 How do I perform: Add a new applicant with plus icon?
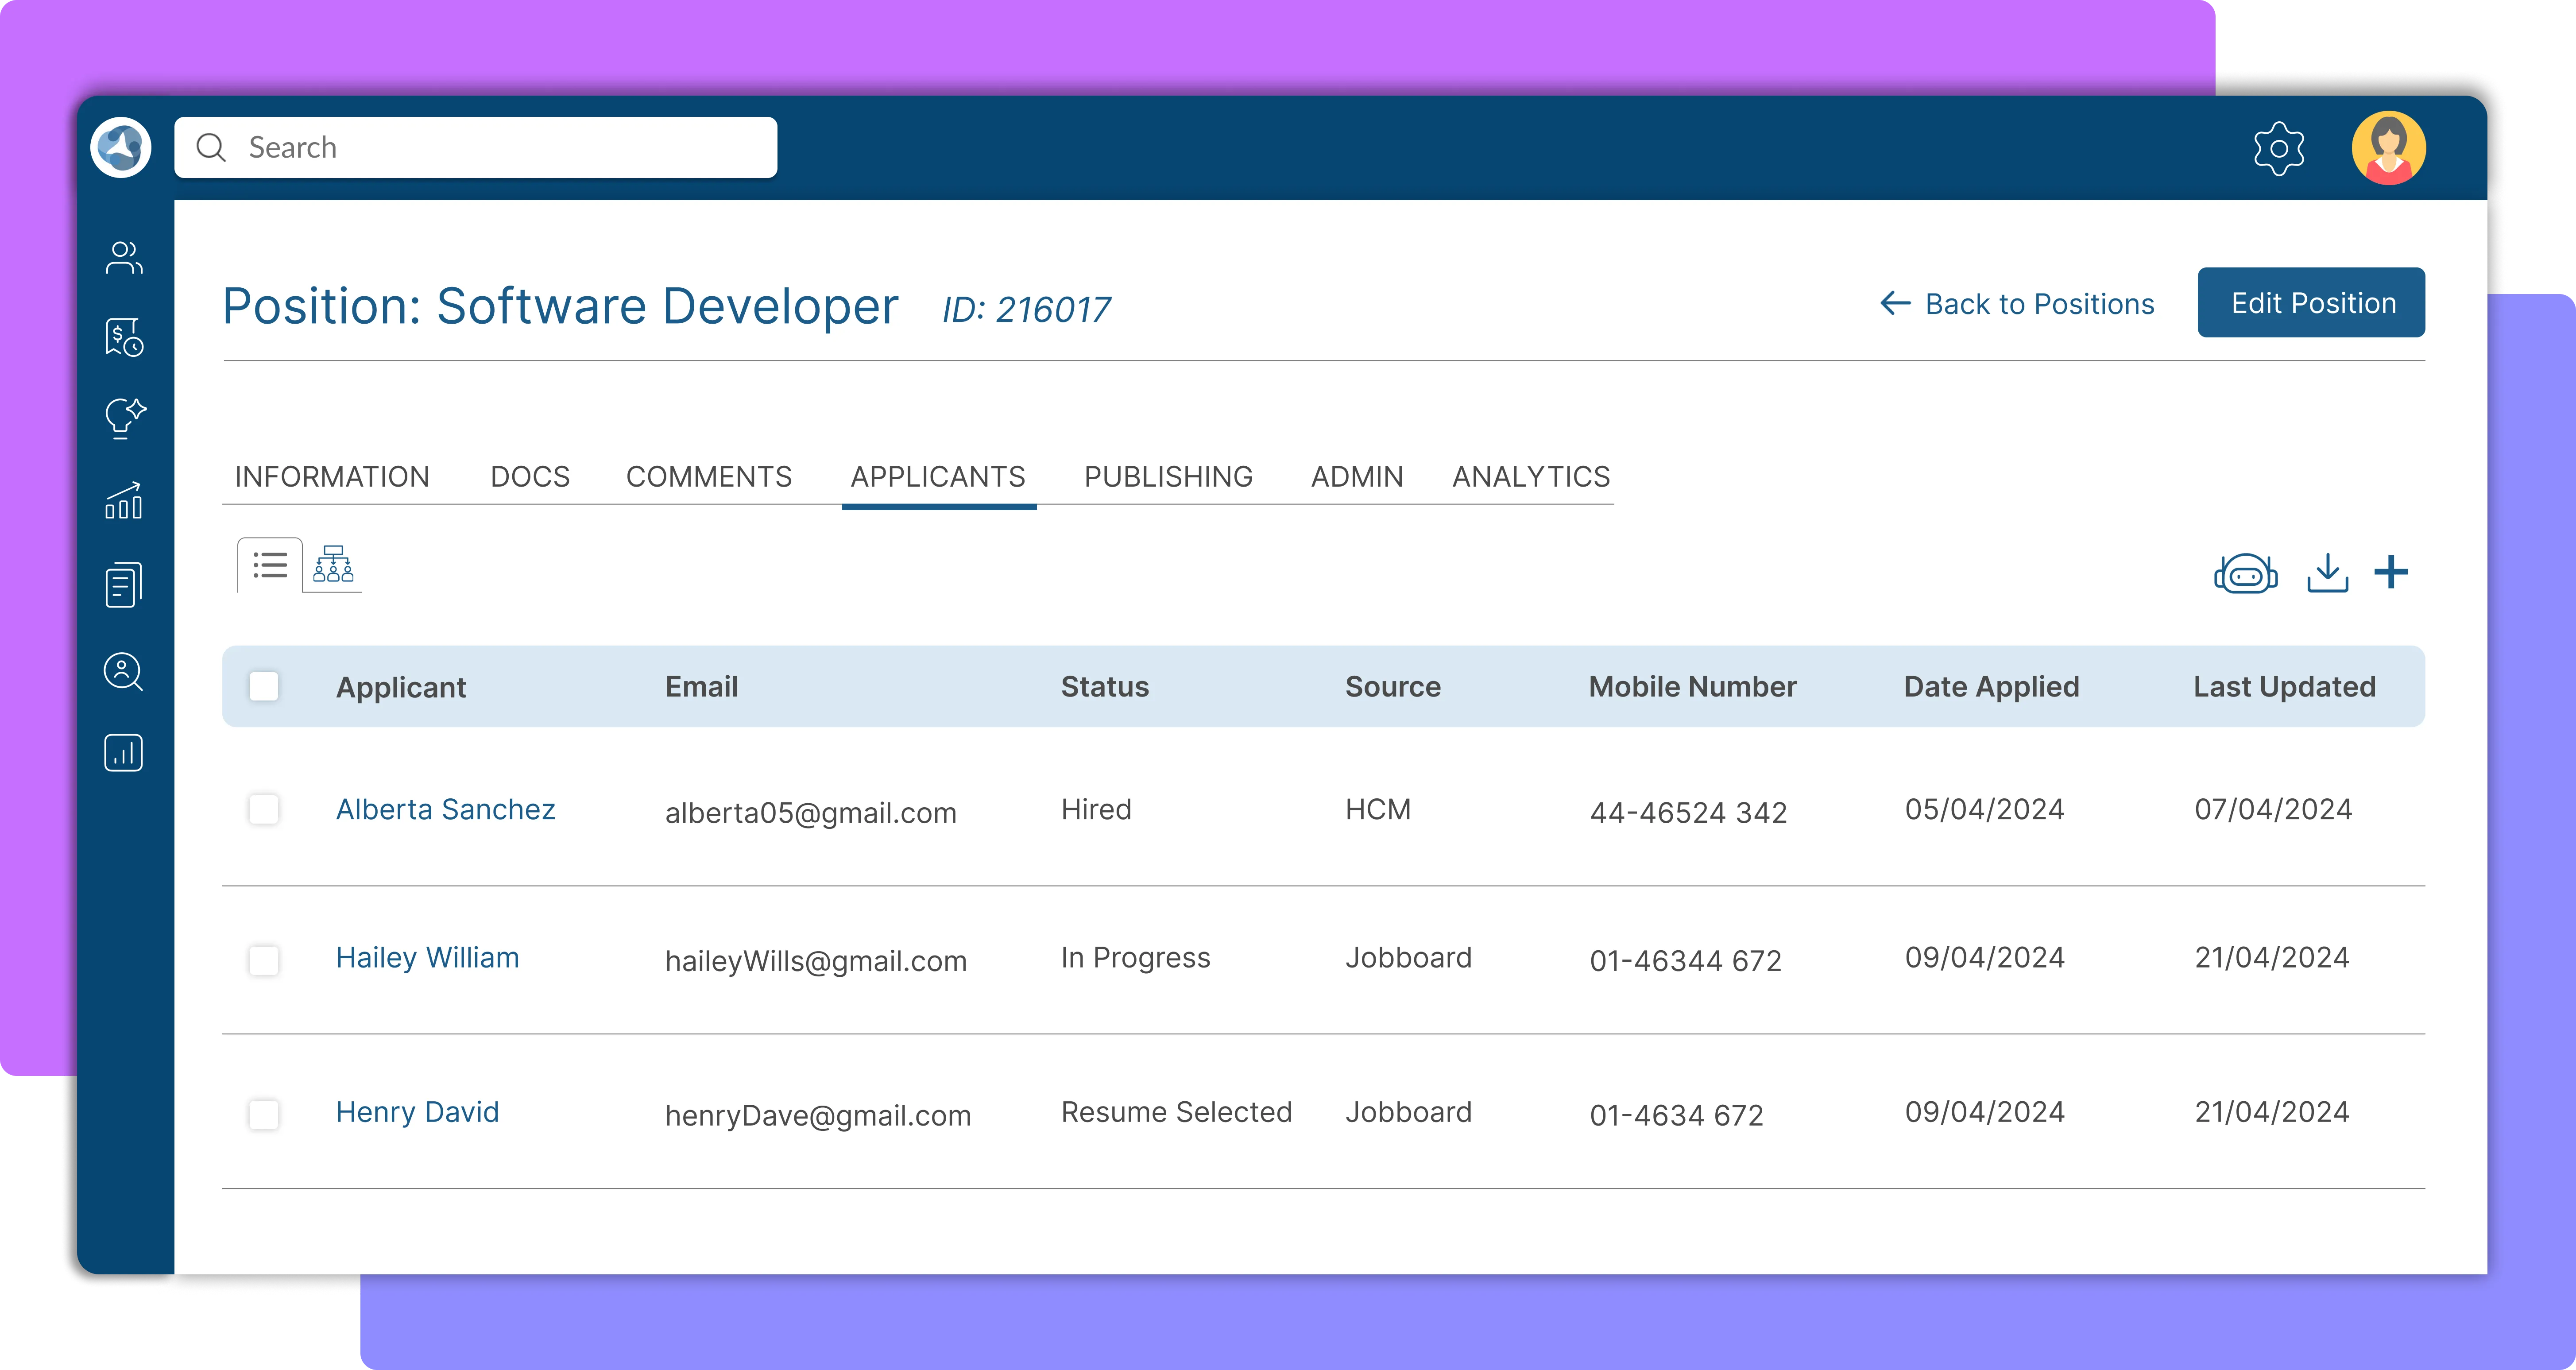(2391, 572)
